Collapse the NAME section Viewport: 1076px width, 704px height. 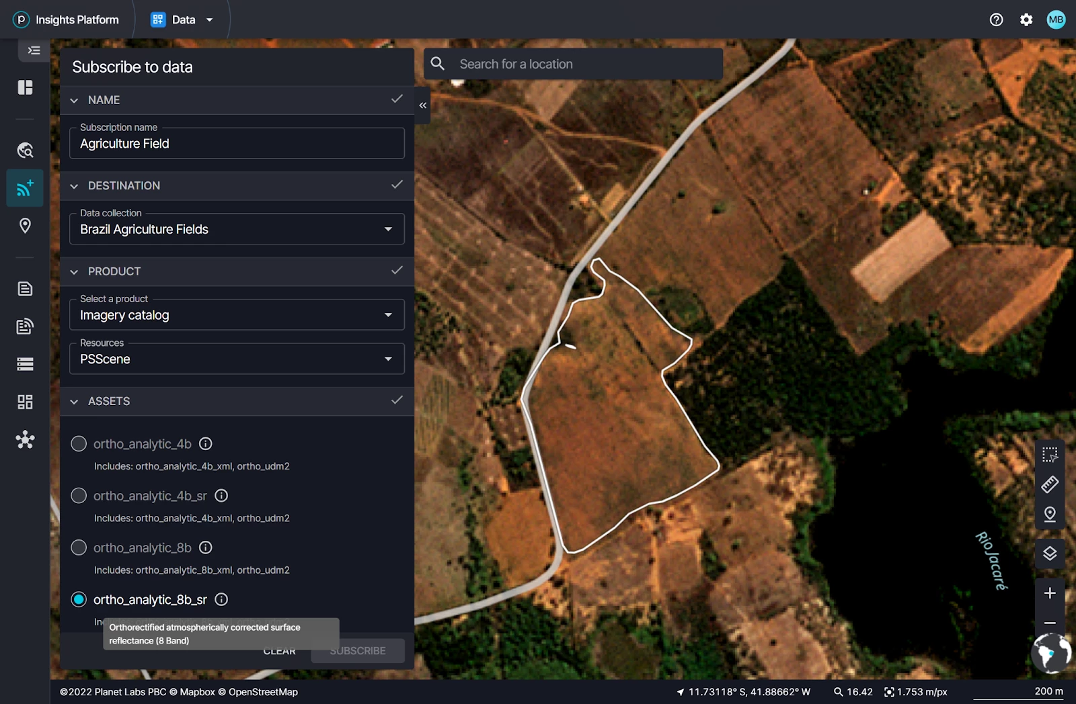(x=74, y=100)
